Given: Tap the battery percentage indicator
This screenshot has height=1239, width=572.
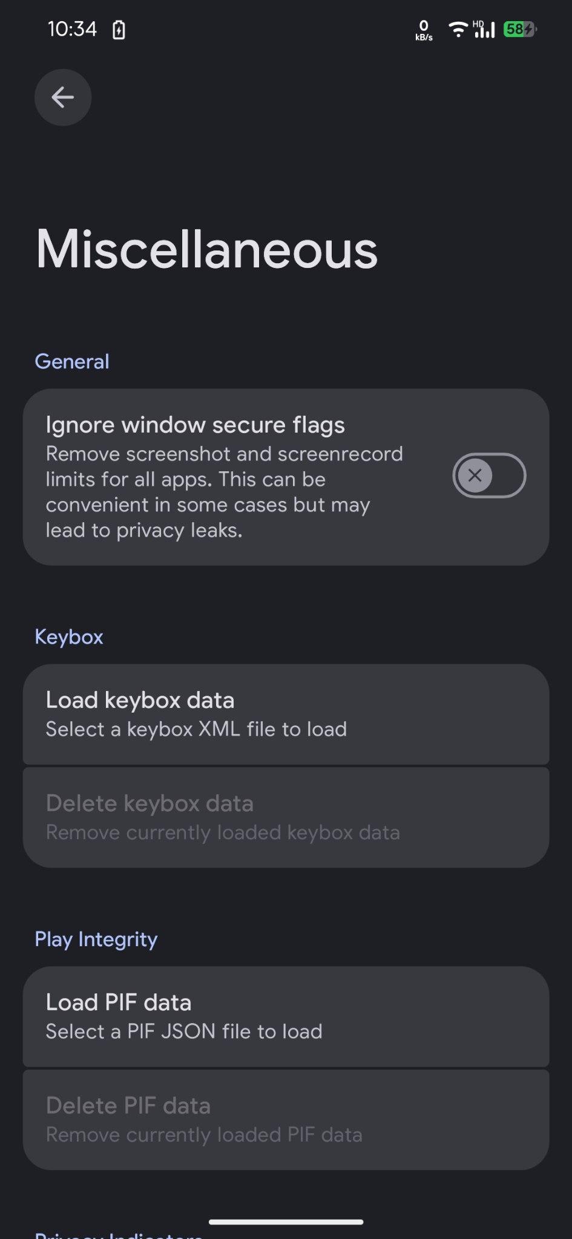Looking at the screenshot, I should pos(520,29).
